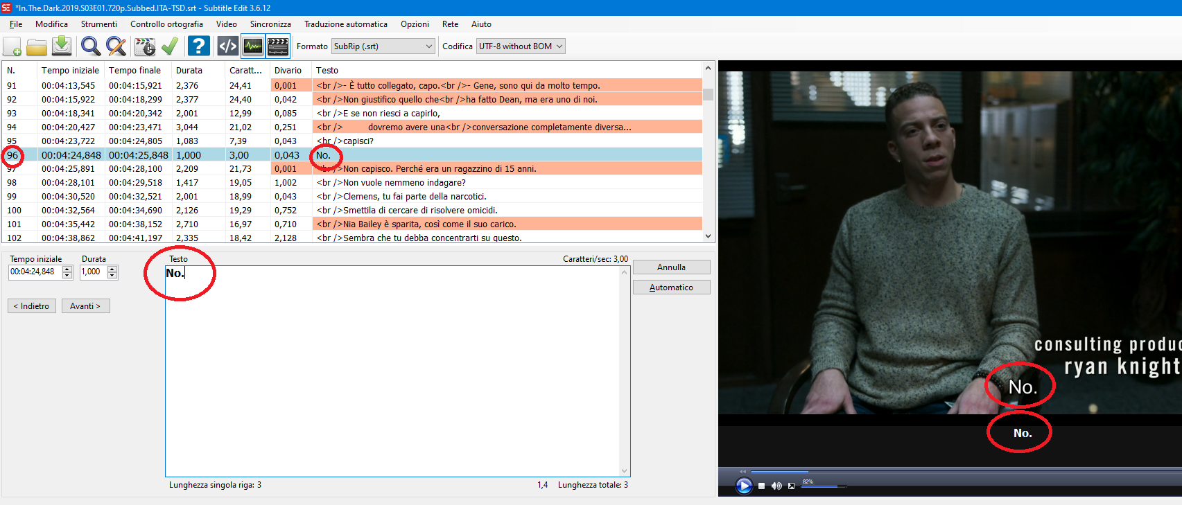Screen dimensions: 1182x505
Task: Select row 93 'E se non riesci a capirlo'
Action: pyautogui.click(x=352, y=114)
